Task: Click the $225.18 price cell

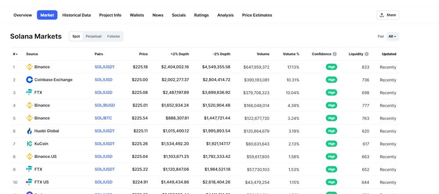Action: point(140,67)
